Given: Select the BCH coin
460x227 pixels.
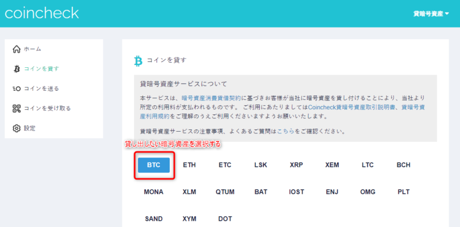Looking at the screenshot, I should [404, 165].
